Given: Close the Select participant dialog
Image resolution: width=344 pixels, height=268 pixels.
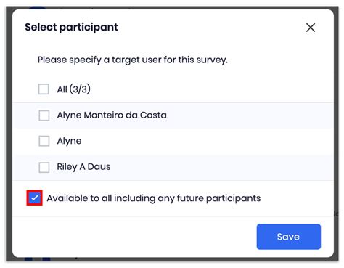Looking at the screenshot, I should 311,28.
